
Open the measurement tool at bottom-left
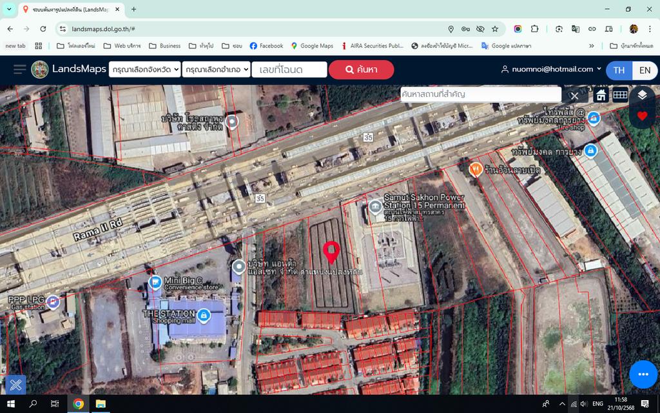(15, 385)
